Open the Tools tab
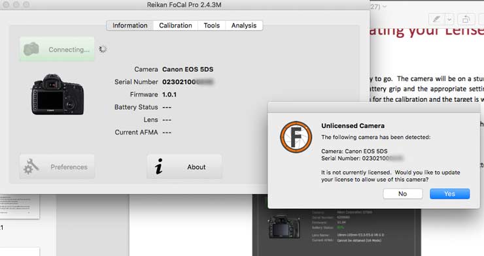Image resolution: width=484 pixels, height=256 pixels. click(211, 25)
